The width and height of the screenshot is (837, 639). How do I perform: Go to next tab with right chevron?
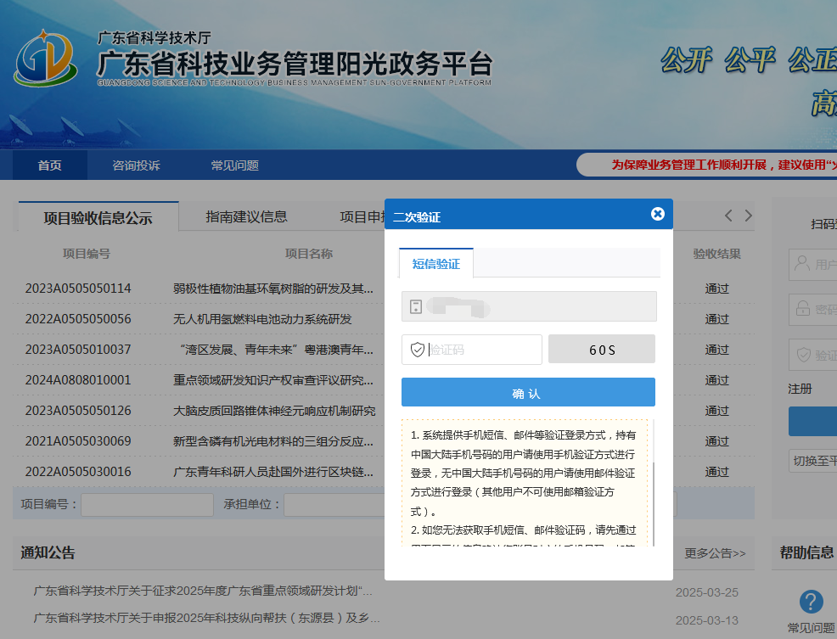(x=748, y=216)
